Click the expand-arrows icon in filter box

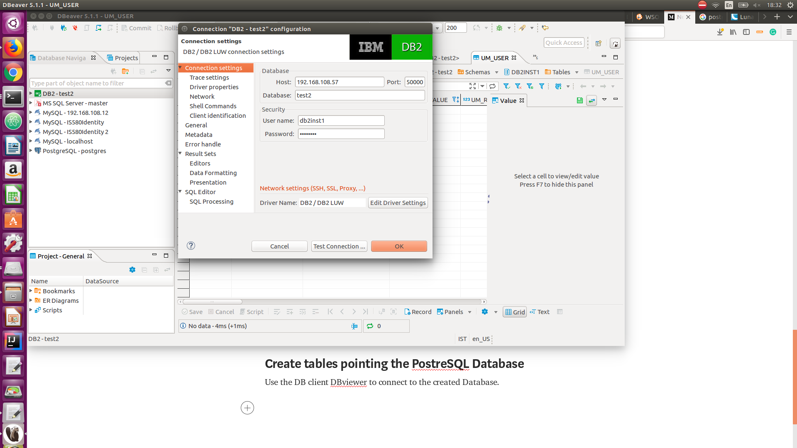(x=472, y=86)
